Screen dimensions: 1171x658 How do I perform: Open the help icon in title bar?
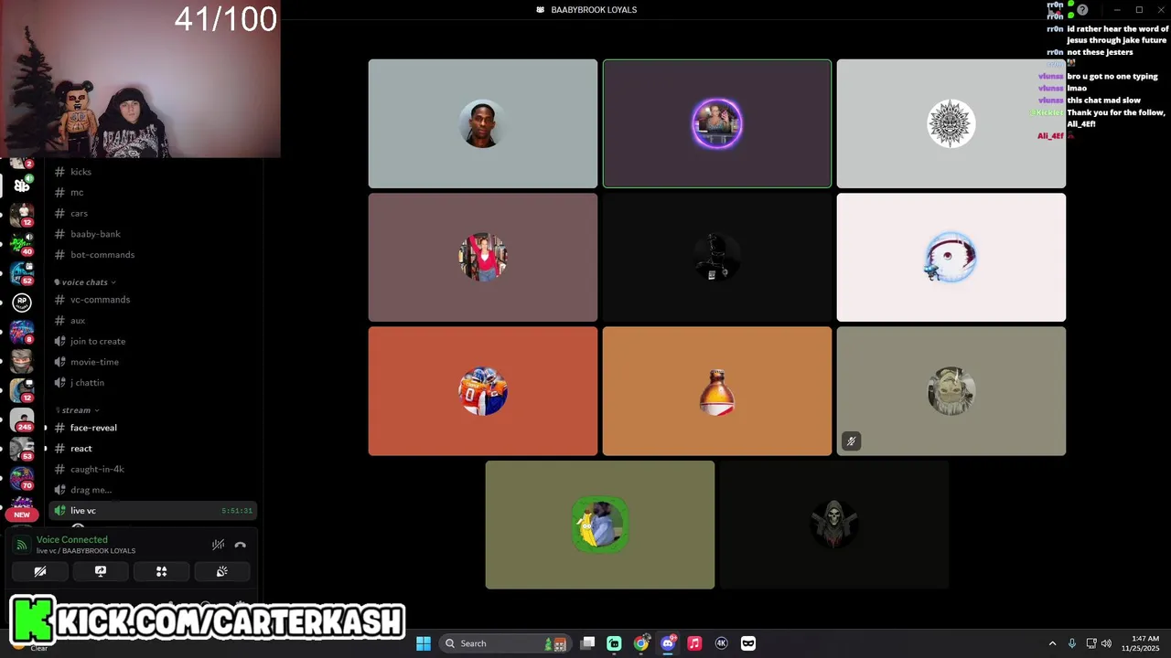point(1082,10)
